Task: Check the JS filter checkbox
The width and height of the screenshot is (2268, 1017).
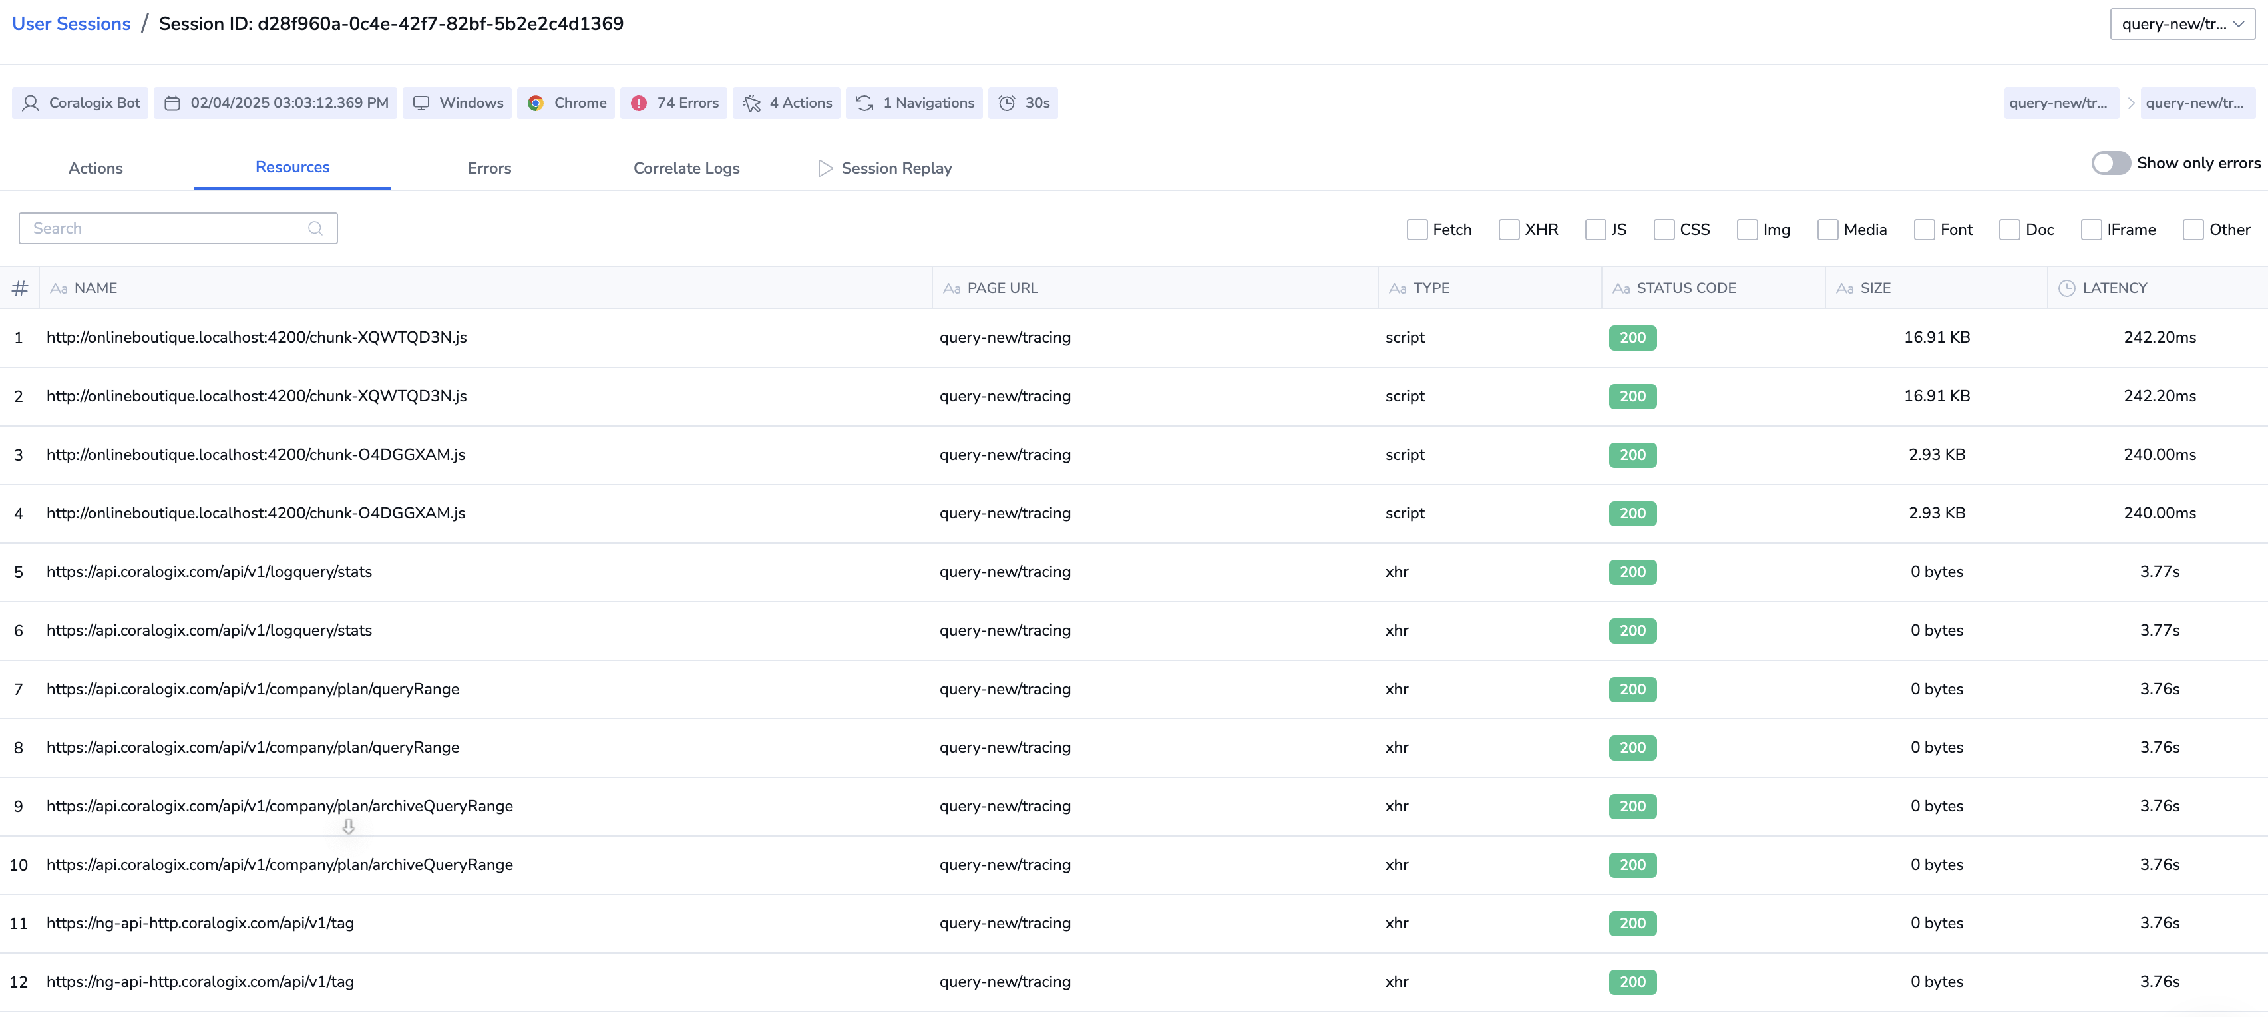Action: 1595,230
